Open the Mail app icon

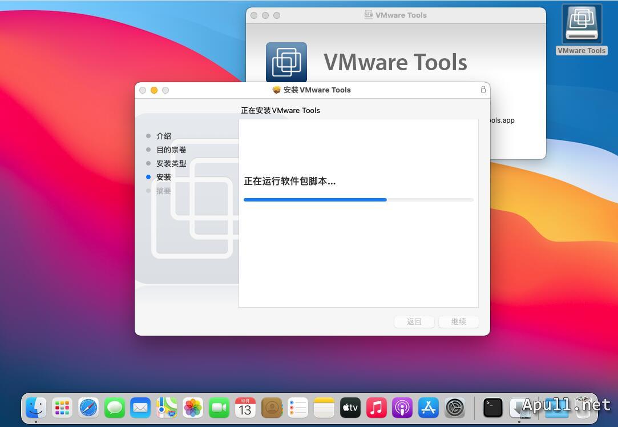pyautogui.click(x=140, y=407)
